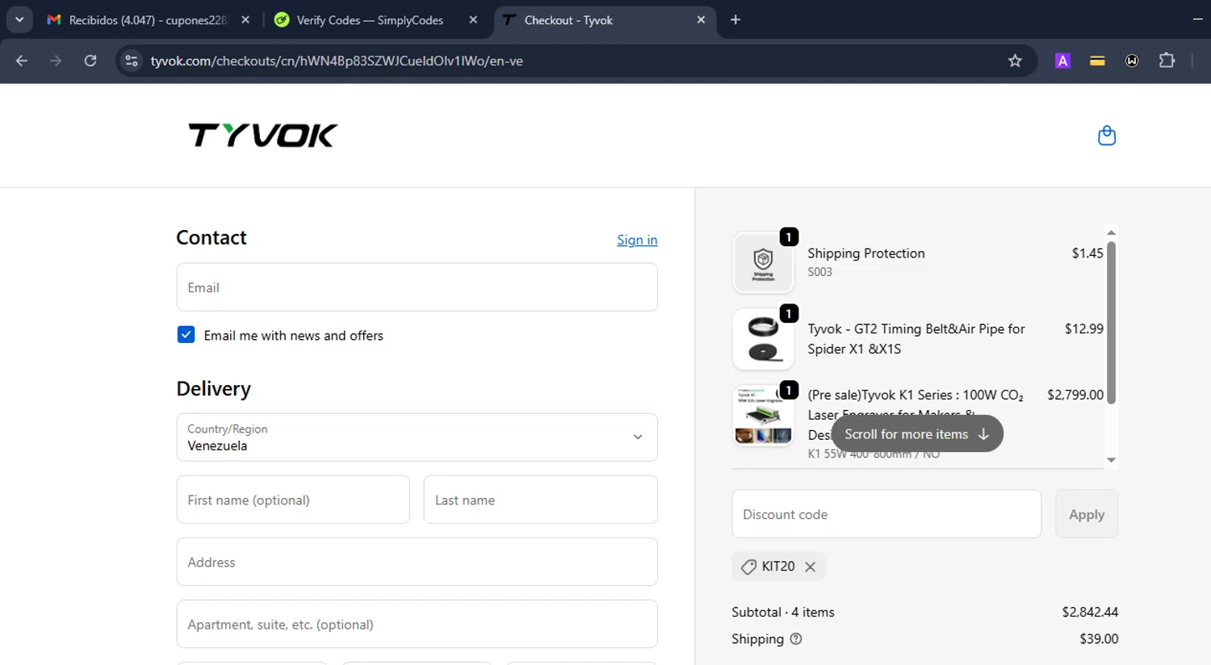Expand the Country/Region dropdown
1211x665 pixels.
[417, 437]
